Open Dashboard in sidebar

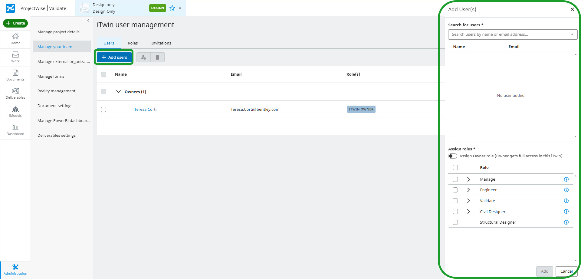click(15, 130)
